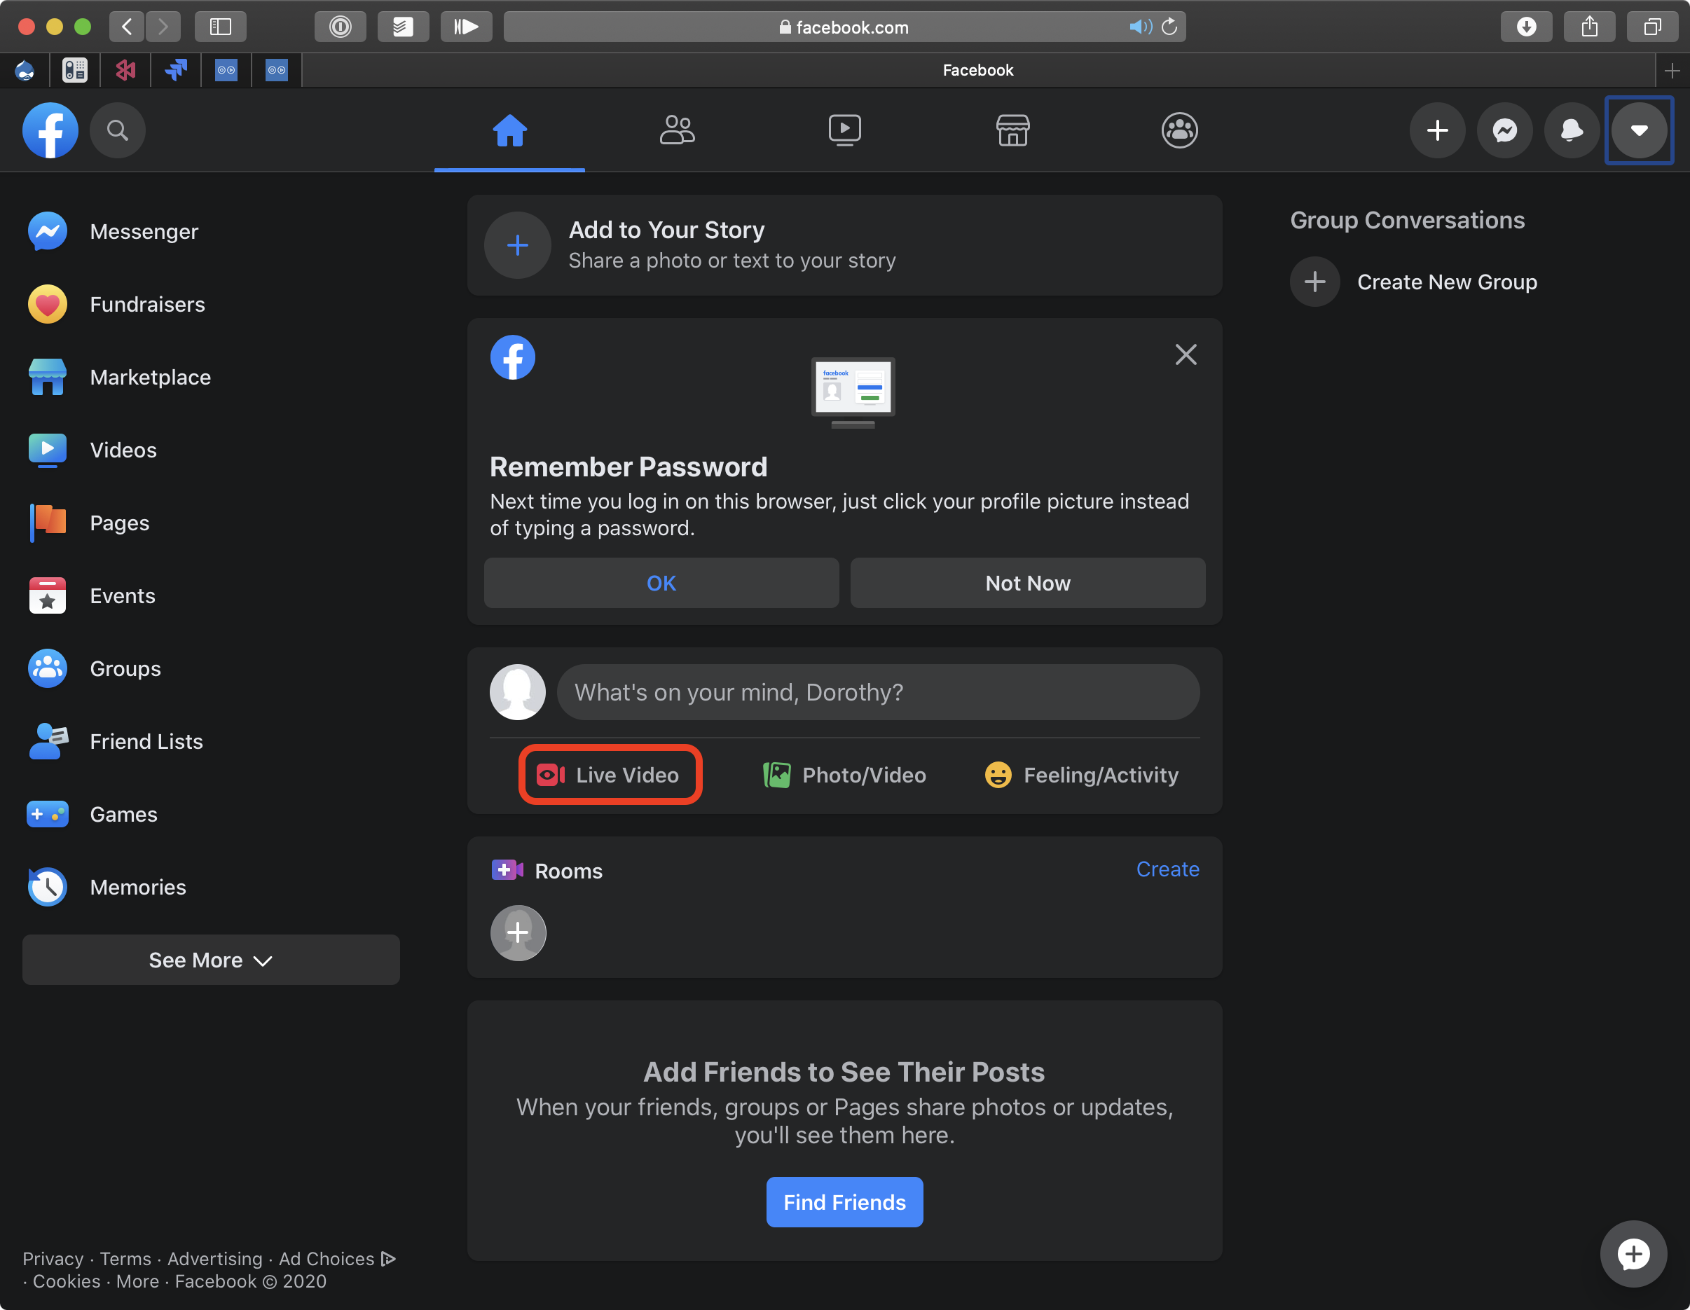This screenshot has width=1690, height=1310.
Task: Open Games in the left sidebar
Action: coord(212,814)
